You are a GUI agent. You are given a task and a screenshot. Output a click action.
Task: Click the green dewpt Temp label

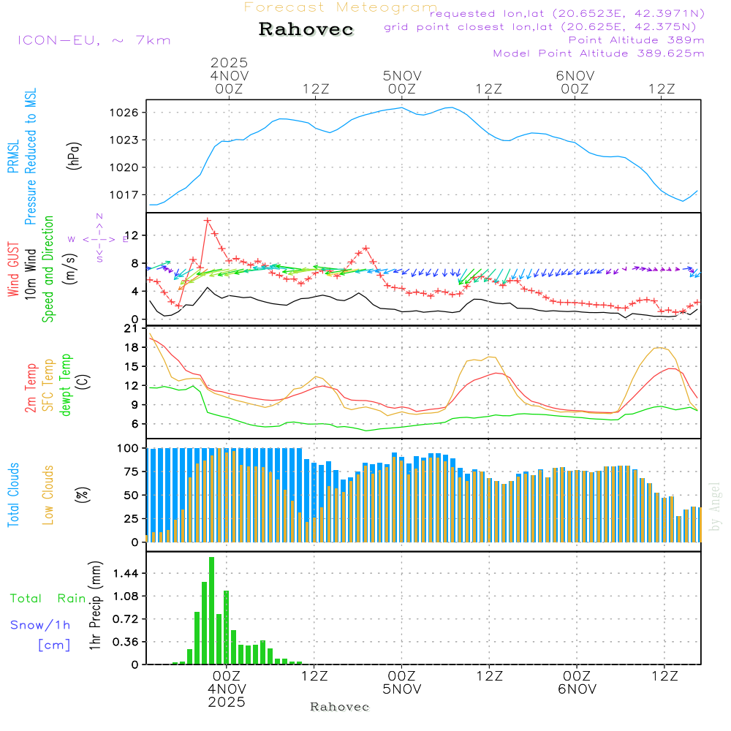click(67, 385)
